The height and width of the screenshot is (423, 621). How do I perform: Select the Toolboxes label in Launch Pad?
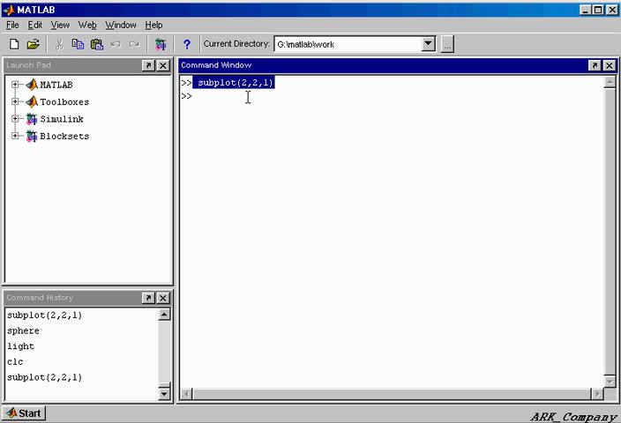(64, 101)
